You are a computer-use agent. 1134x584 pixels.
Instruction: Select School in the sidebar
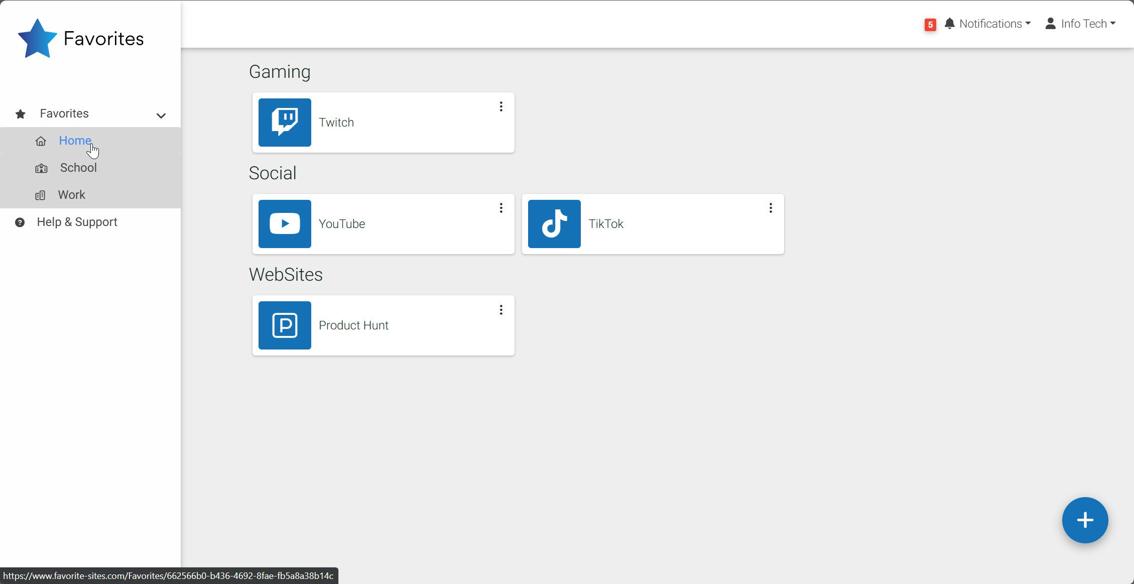coord(90,168)
